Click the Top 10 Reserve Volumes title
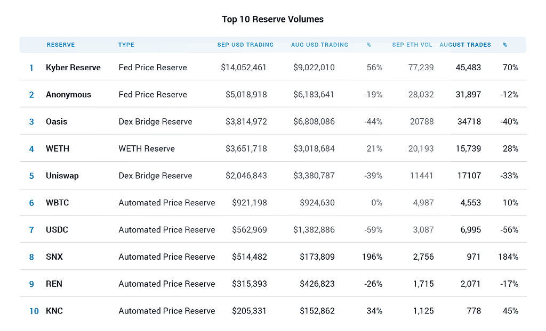The image size is (546, 331). coord(273,19)
